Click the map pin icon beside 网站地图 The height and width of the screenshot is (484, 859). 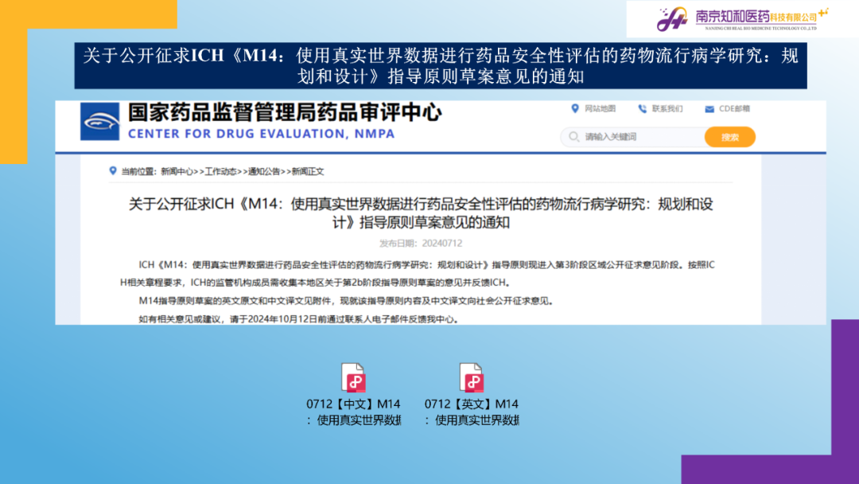(575, 109)
